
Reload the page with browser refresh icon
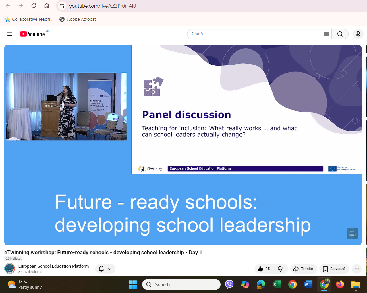click(x=34, y=6)
